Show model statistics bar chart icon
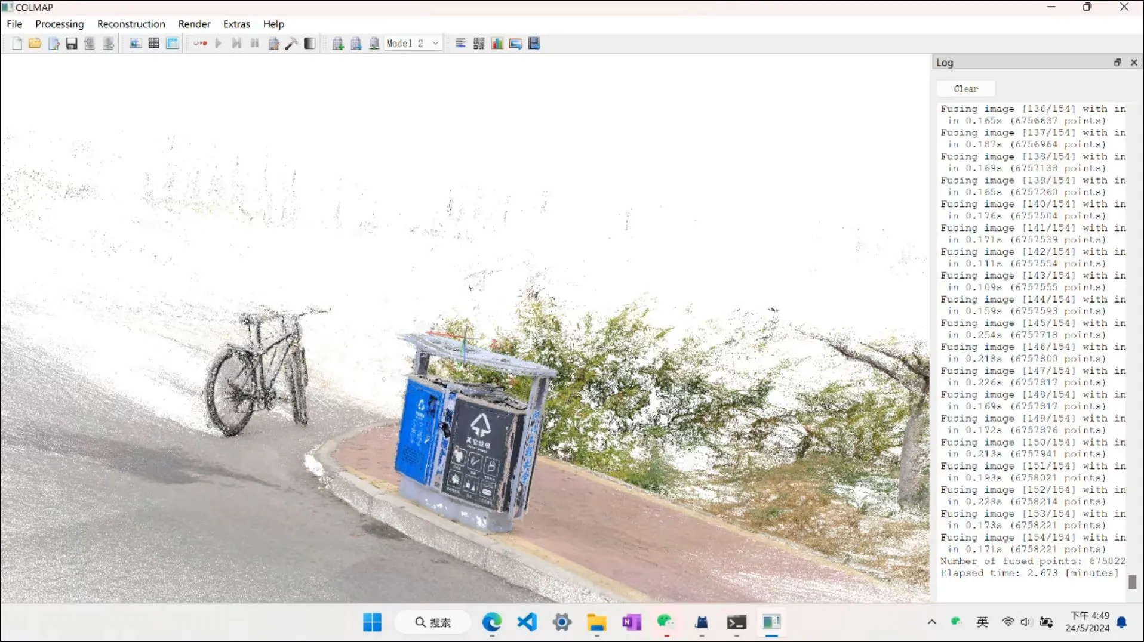The width and height of the screenshot is (1144, 642). click(x=497, y=44)
